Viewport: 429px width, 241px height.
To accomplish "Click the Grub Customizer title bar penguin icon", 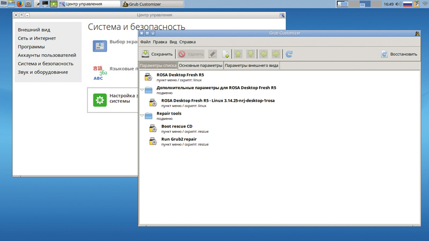I will tap(417, 33).
